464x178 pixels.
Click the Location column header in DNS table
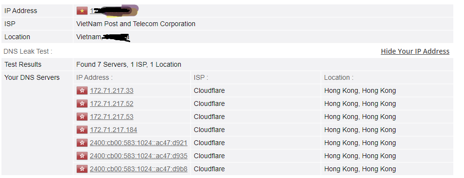(339, 77)
